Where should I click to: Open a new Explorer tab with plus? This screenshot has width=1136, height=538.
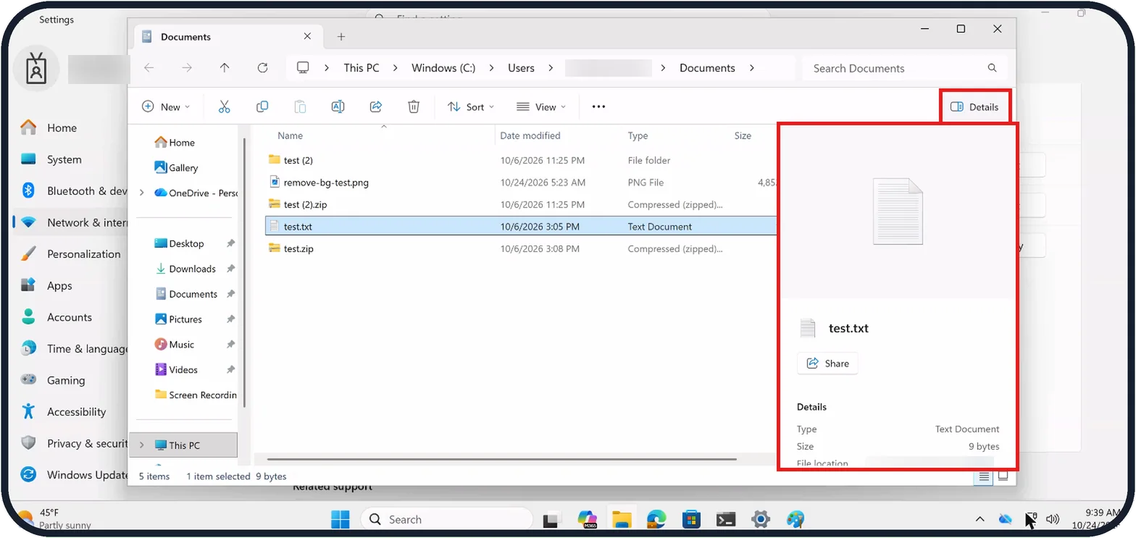coord(341,37)
